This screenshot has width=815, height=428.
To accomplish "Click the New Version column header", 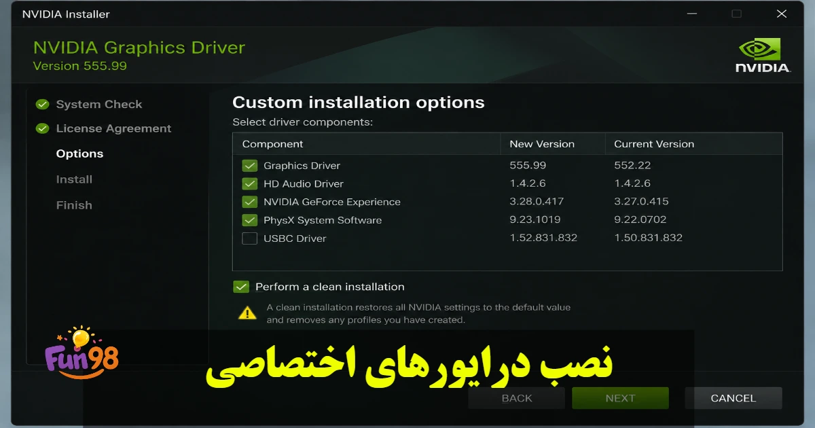I will tap(542, 144).
